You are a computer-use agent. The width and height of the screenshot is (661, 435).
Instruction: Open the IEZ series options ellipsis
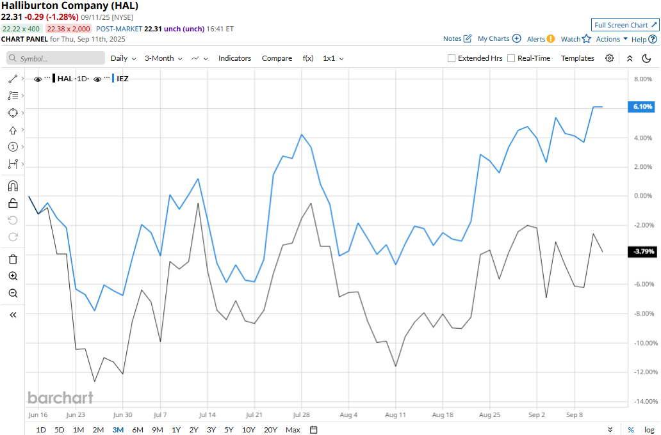107,78
